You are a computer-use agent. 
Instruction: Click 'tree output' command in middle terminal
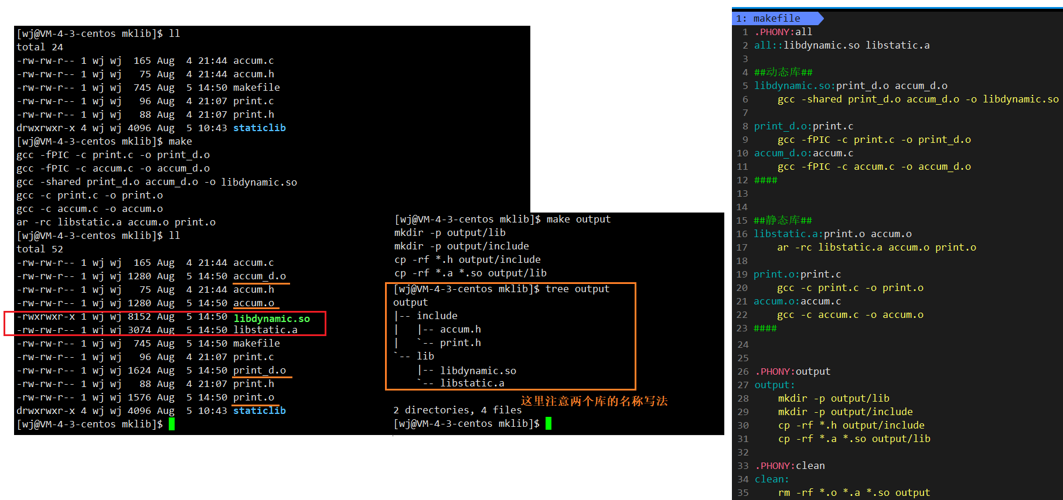(x=577, y=289)
